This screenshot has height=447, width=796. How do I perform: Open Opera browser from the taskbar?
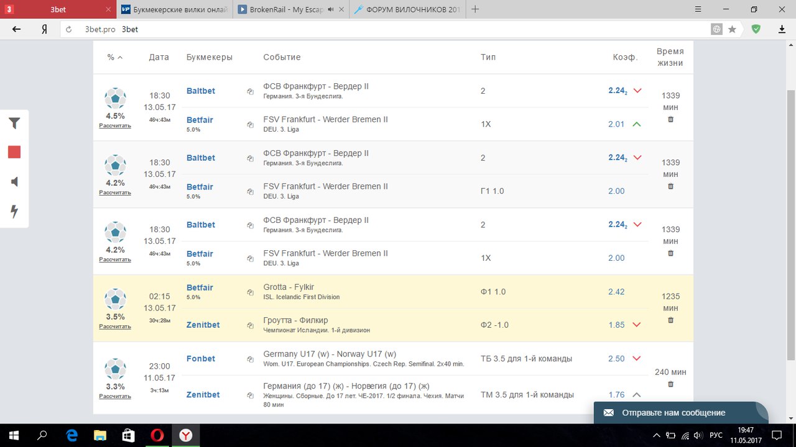pos(157,436)
